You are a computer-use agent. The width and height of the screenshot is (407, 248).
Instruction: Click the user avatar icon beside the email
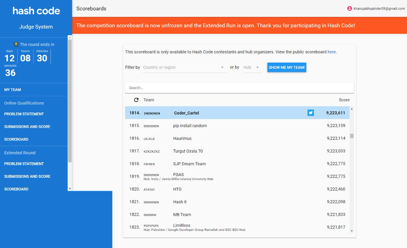point(349,8)
